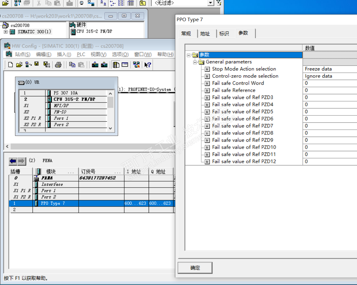Select Fail safe value of Ref PZD12
The width and height of the screenshot is (357, 285).
click(x=244, y=161)
